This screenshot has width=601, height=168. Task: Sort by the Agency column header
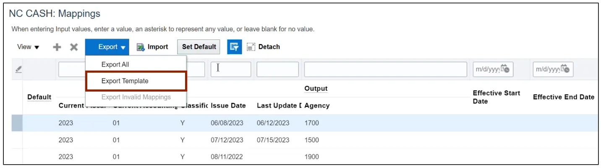pyautogui.click(x=317, y=106)
